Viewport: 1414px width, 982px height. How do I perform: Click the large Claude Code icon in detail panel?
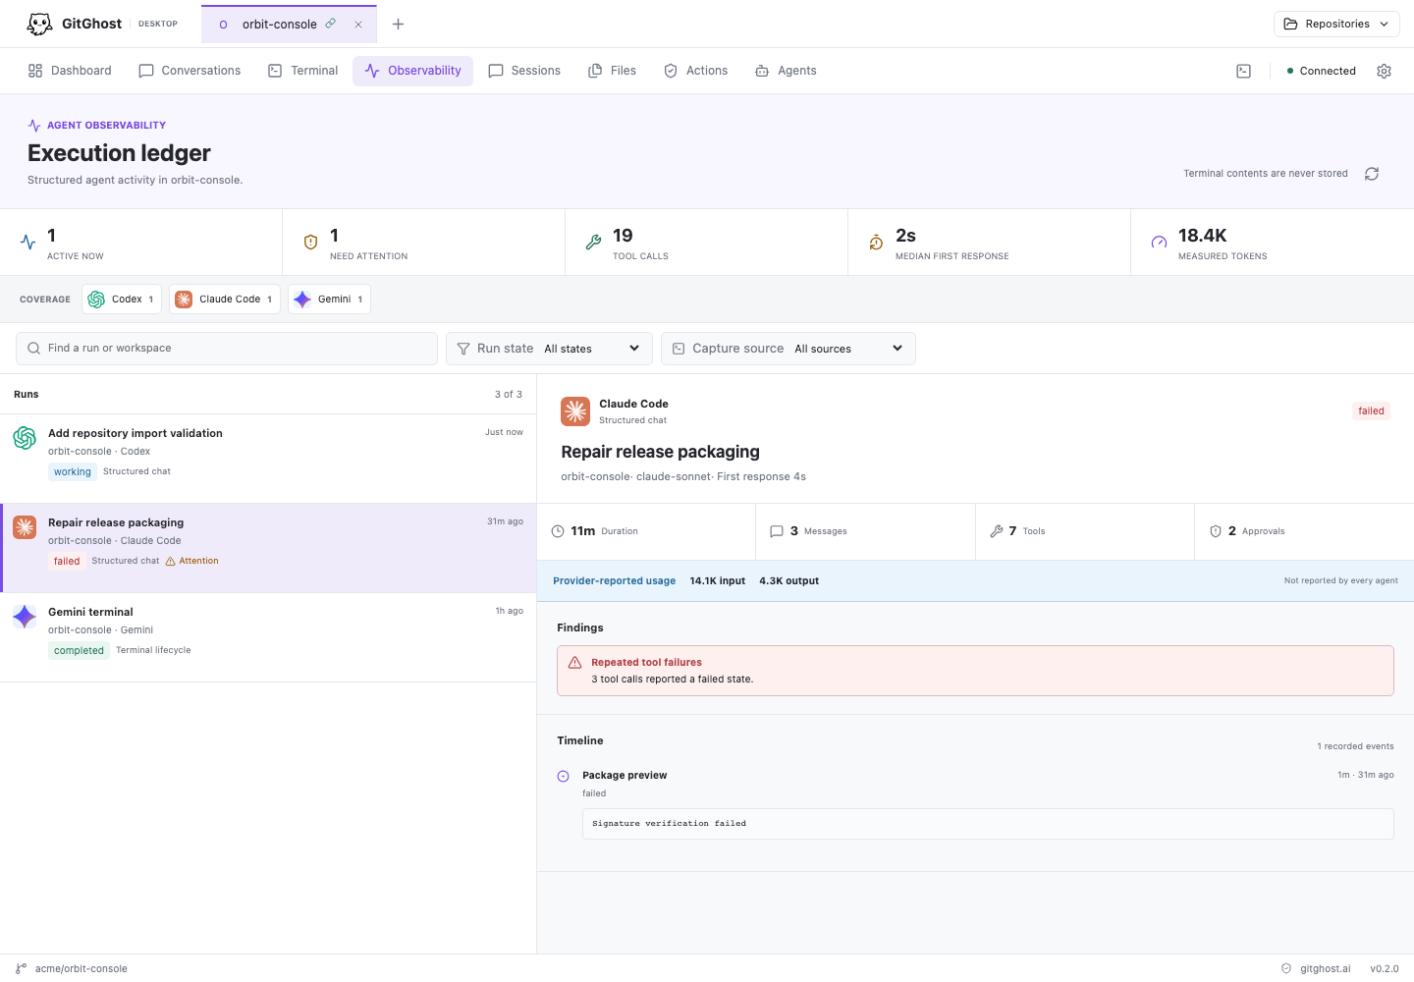coord(575,411)
